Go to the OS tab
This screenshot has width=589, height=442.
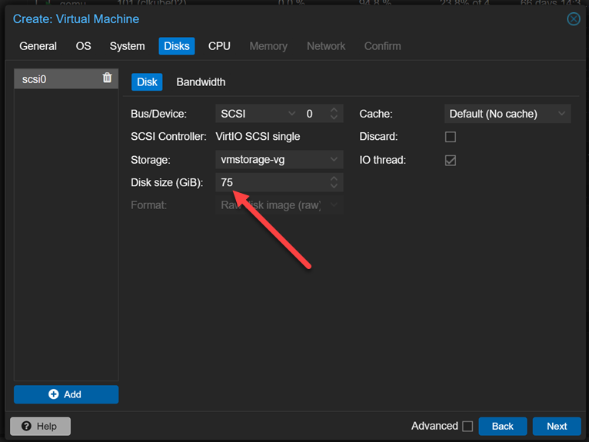click(x=83, y=46)
